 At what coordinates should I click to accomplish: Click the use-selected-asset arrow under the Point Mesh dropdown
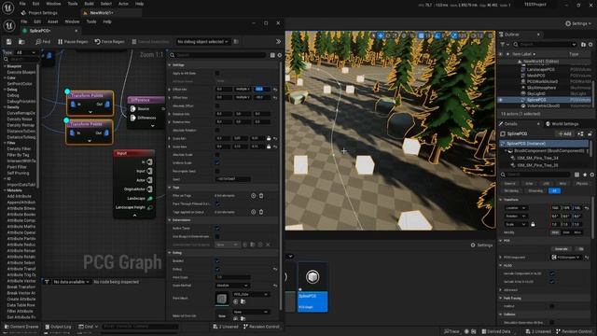tap(235, 301)
